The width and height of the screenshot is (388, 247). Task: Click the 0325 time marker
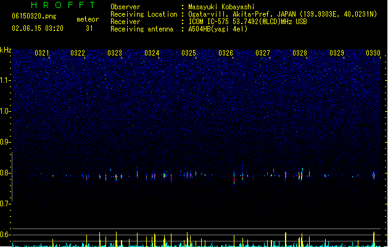pos(189,53)
